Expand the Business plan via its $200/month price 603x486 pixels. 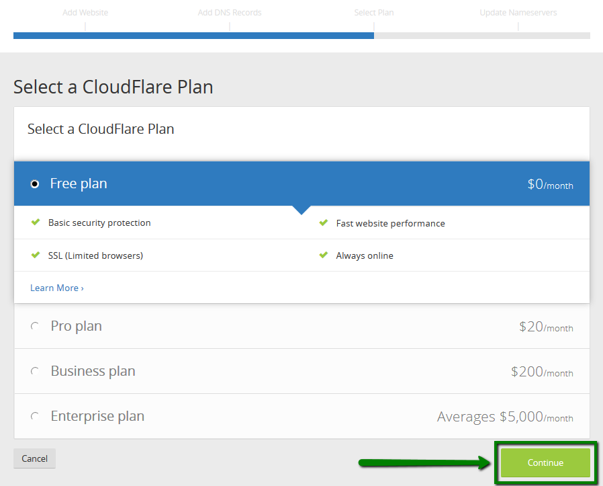(x=542, y=372)
